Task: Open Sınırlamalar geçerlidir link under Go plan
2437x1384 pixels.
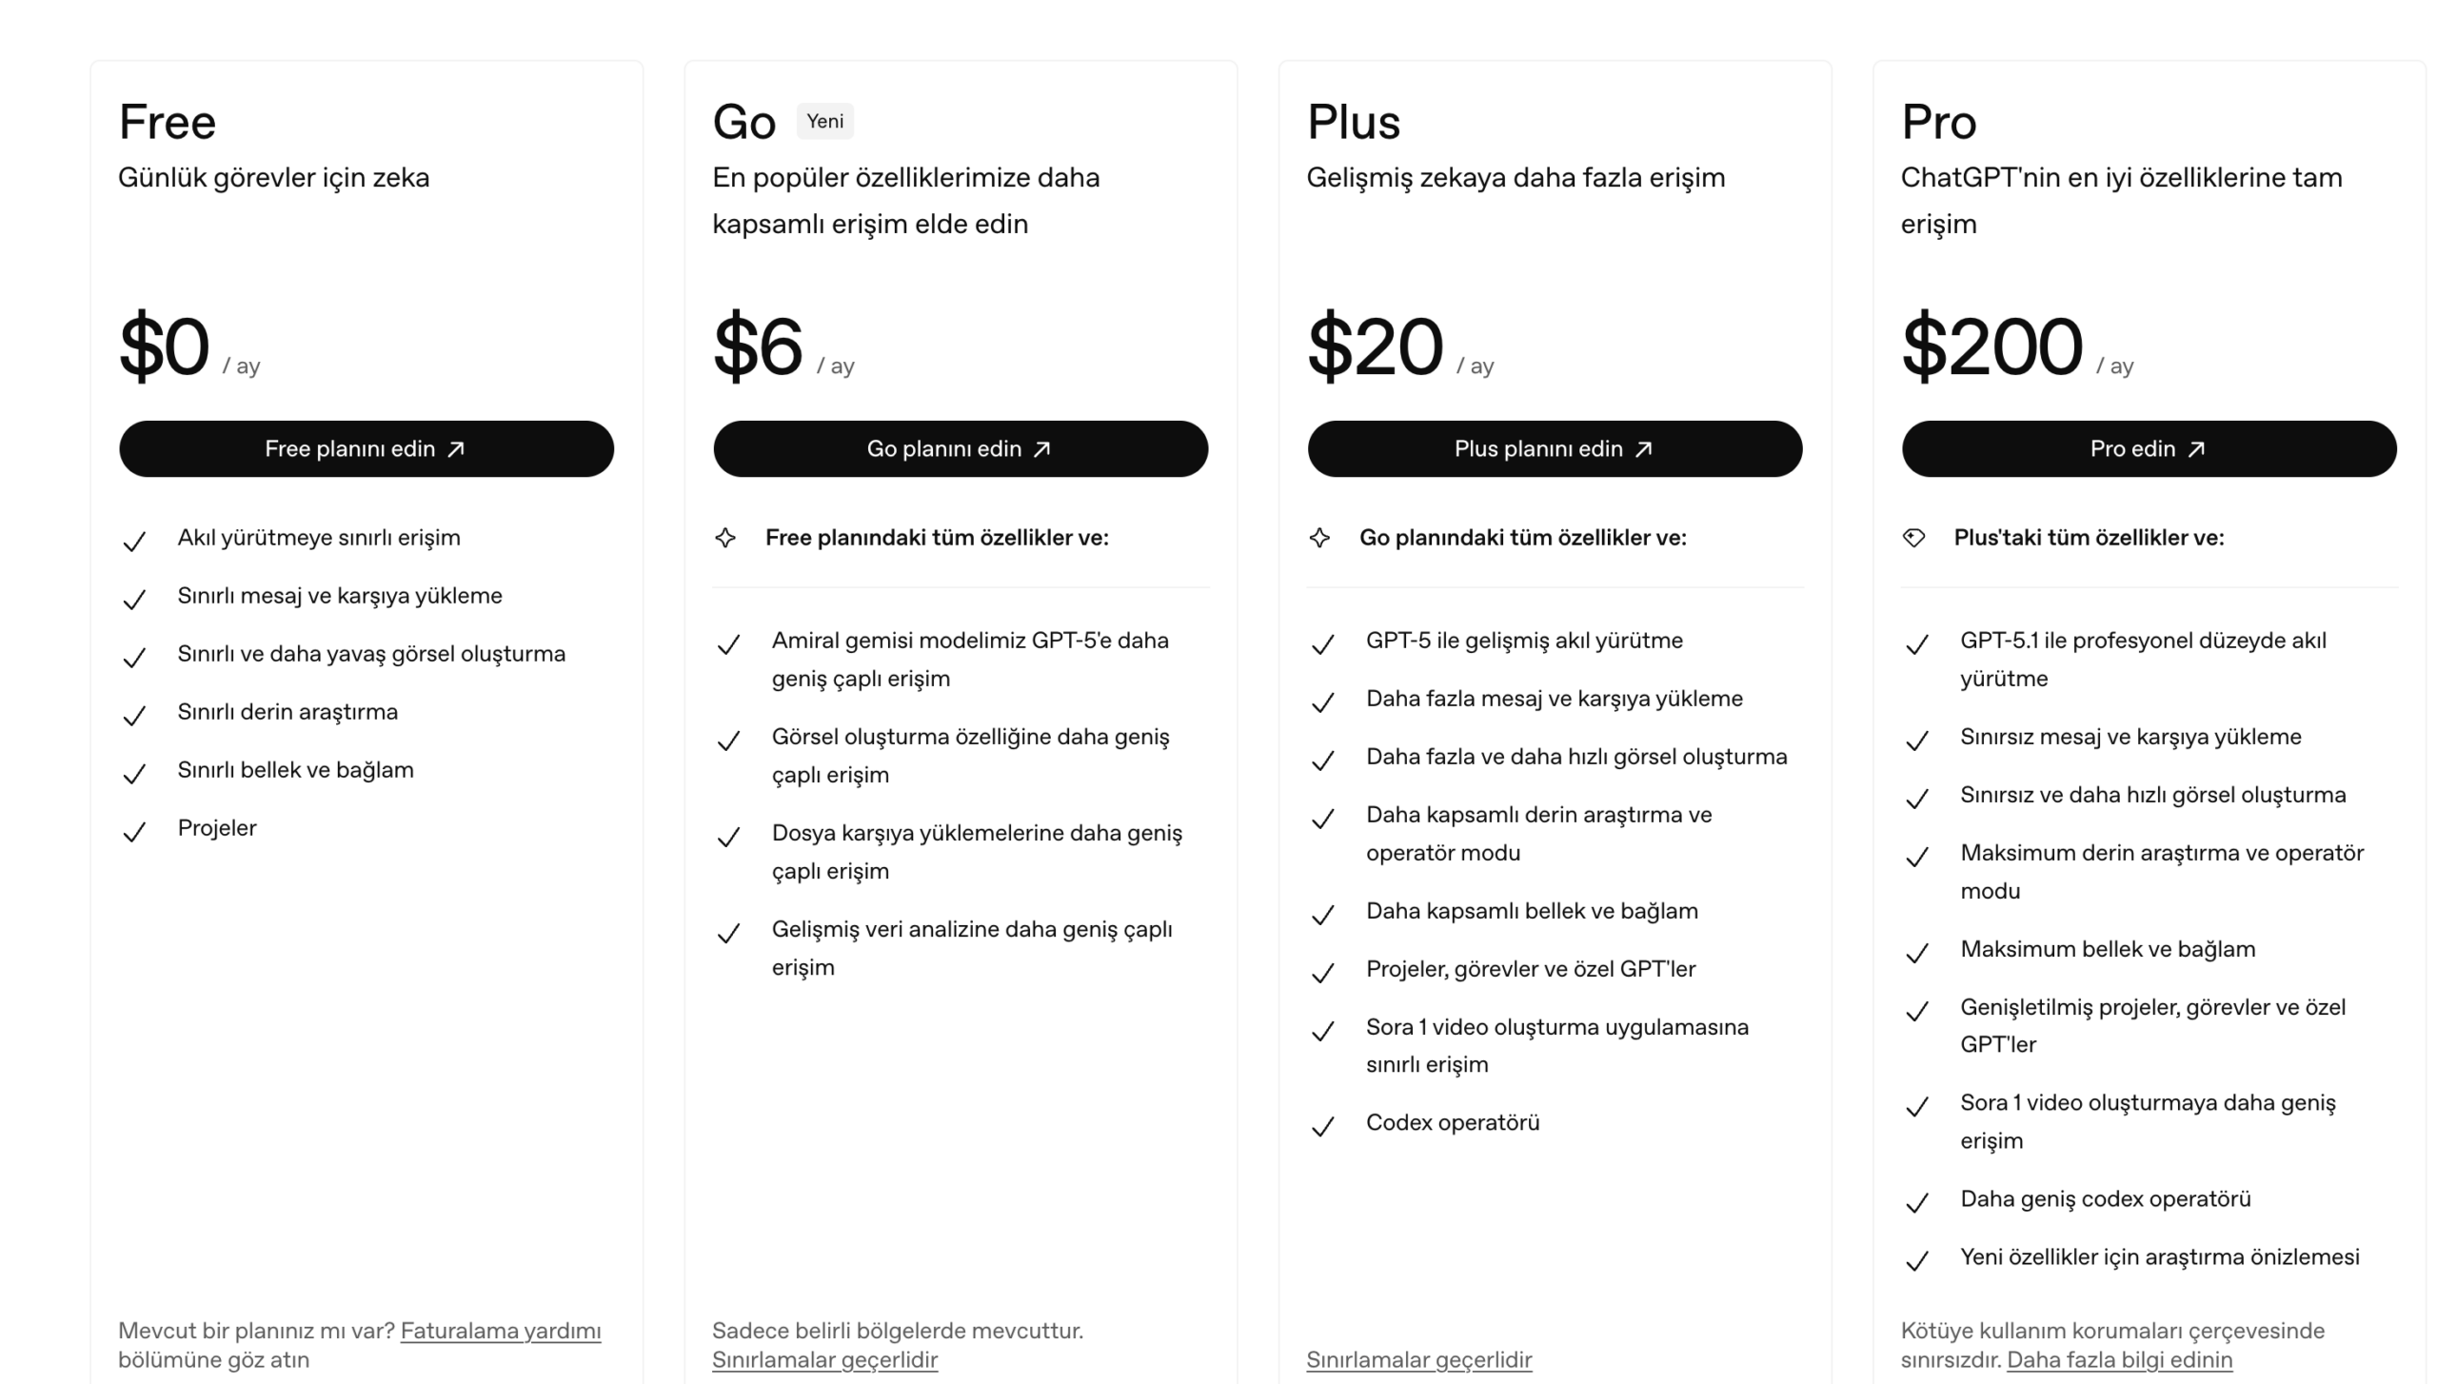Action: tap(824, 1360)
